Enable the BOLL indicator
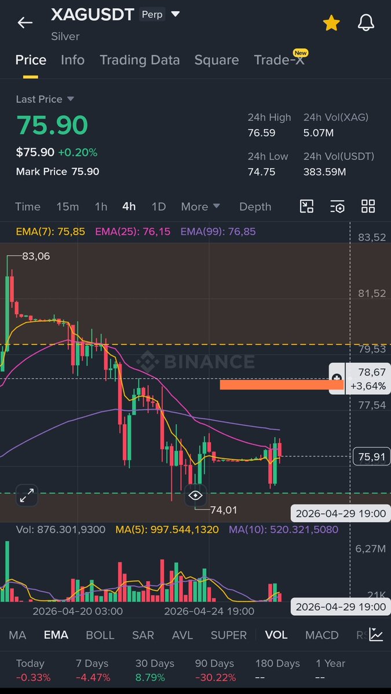 100,635
